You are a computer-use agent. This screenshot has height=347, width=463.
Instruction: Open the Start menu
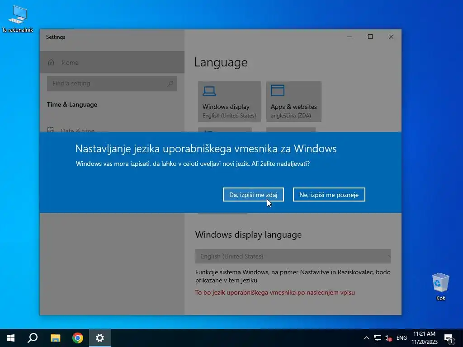(11, 338)
